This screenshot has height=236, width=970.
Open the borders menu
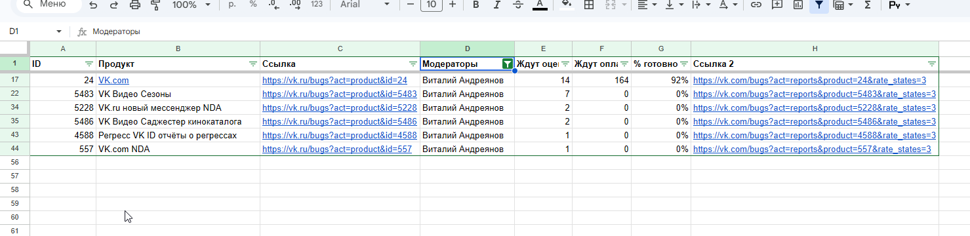589,5
